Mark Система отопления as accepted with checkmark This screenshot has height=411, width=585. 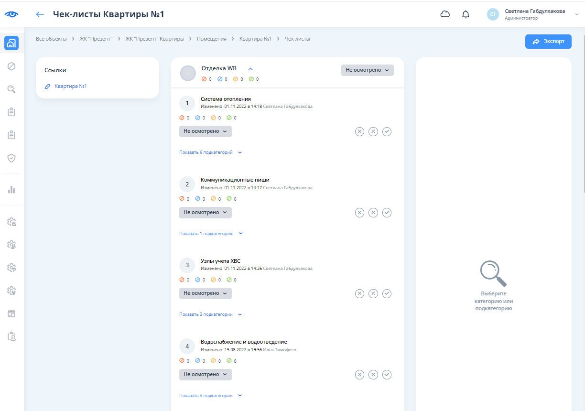[387, 131]
